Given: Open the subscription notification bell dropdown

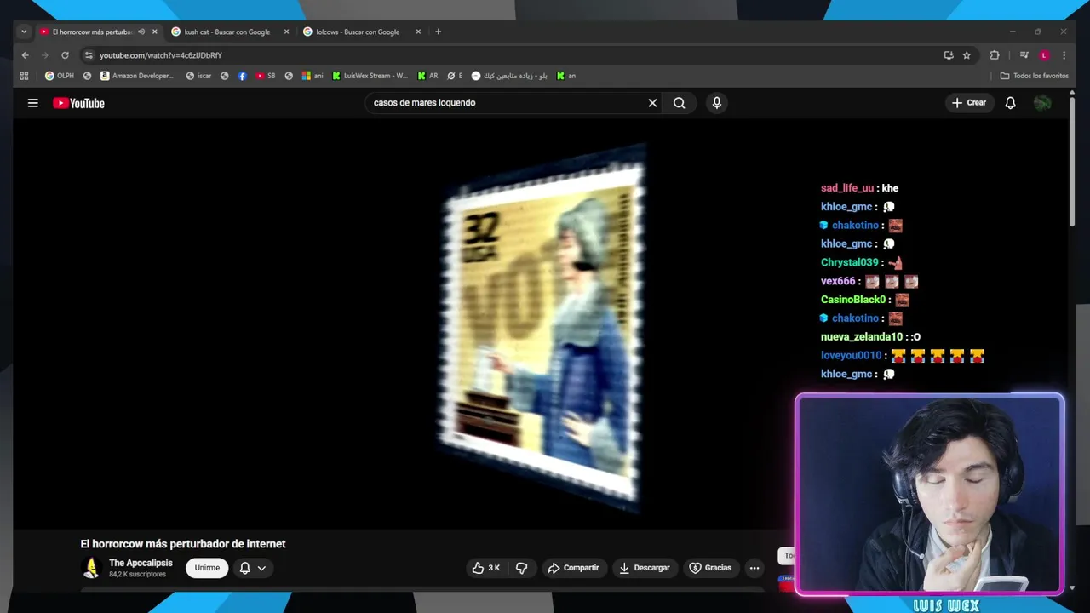Looking at the screenshot, I should click(x=253, y=568).
